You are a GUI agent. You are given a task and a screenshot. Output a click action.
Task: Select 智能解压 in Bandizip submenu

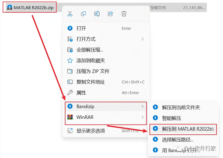tap(183, 118)
